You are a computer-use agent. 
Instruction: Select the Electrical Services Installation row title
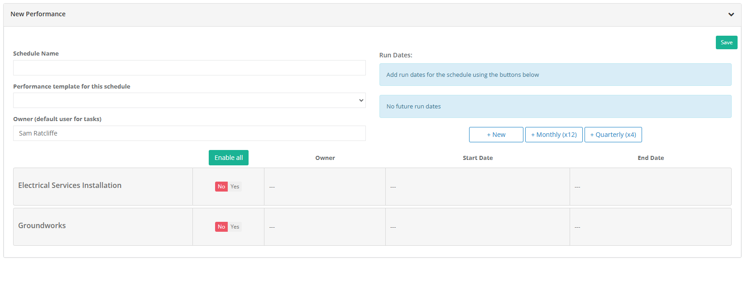click(x=70, y=185)
